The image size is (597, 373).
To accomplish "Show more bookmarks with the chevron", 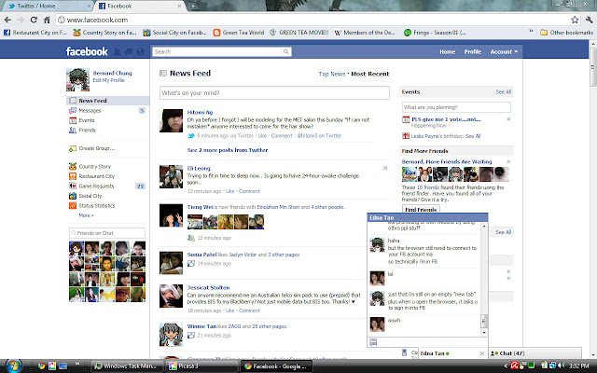I will 531,33.
